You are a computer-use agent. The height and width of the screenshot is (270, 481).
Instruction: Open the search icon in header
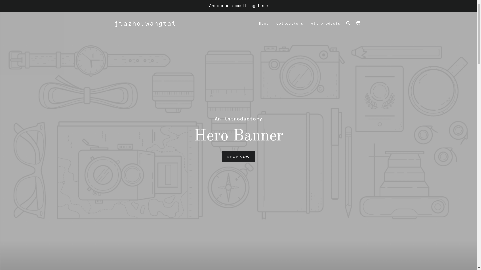[348, 23]
